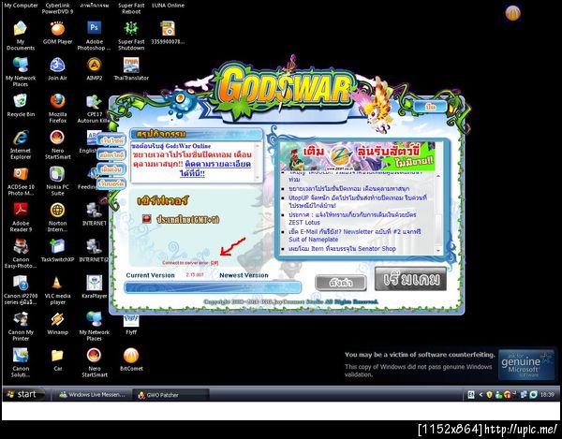Launch BitComet desktop shortcut
The width and height of the screenshot is (562, 439).
click(x=131, y=359)
